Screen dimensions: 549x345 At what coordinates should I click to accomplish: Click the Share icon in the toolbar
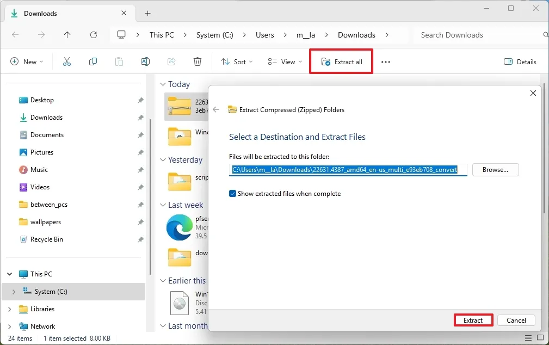point(171,61)
